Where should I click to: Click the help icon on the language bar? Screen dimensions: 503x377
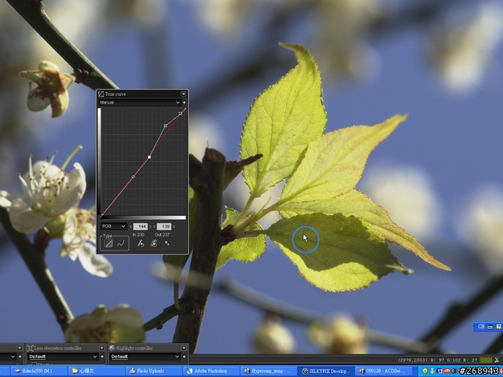click(x=498, y=327)
